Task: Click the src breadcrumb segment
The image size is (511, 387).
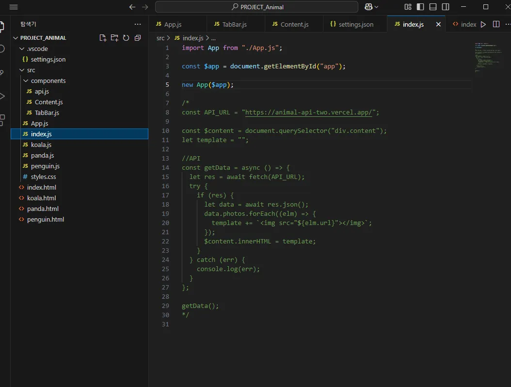Action: 160,38
